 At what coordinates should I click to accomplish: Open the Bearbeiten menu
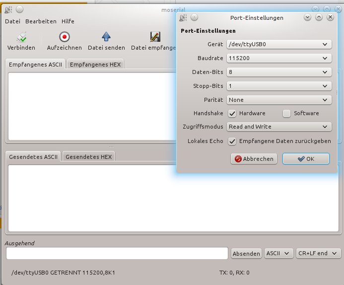click(41, 21)
